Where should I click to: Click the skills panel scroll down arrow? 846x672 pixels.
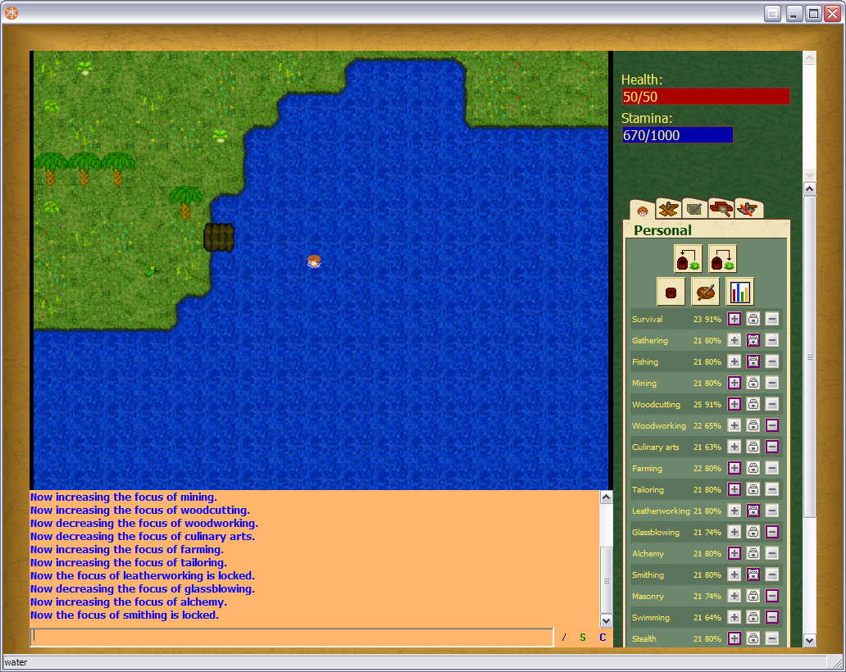(810, 640)
